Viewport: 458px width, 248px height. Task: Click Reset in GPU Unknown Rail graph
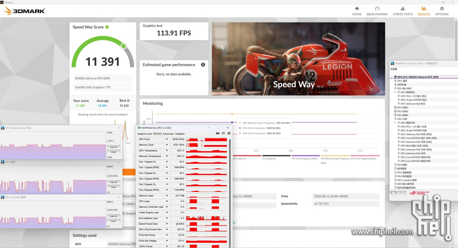click(x=114, y=152)
